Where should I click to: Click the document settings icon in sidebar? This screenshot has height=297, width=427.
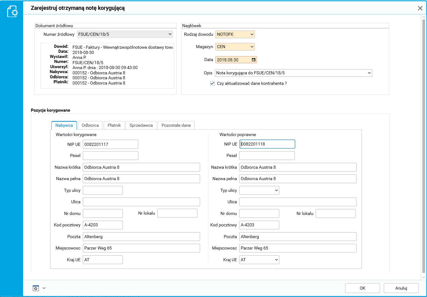(x=12, y=11)
